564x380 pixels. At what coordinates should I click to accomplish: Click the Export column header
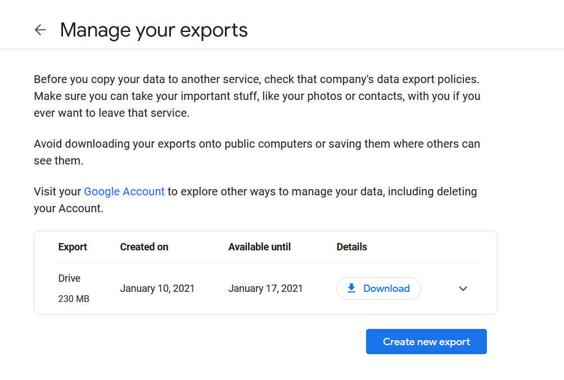point(72,247)
